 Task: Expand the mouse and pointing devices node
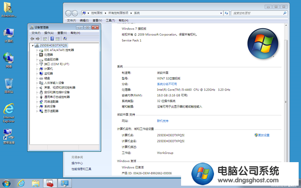coord(37,92)
